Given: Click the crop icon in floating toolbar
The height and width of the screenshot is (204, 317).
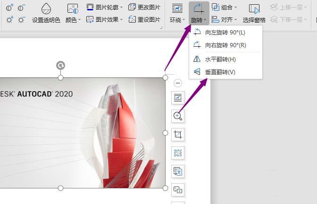Looking at the screenshot, I should tap(178, 135).
